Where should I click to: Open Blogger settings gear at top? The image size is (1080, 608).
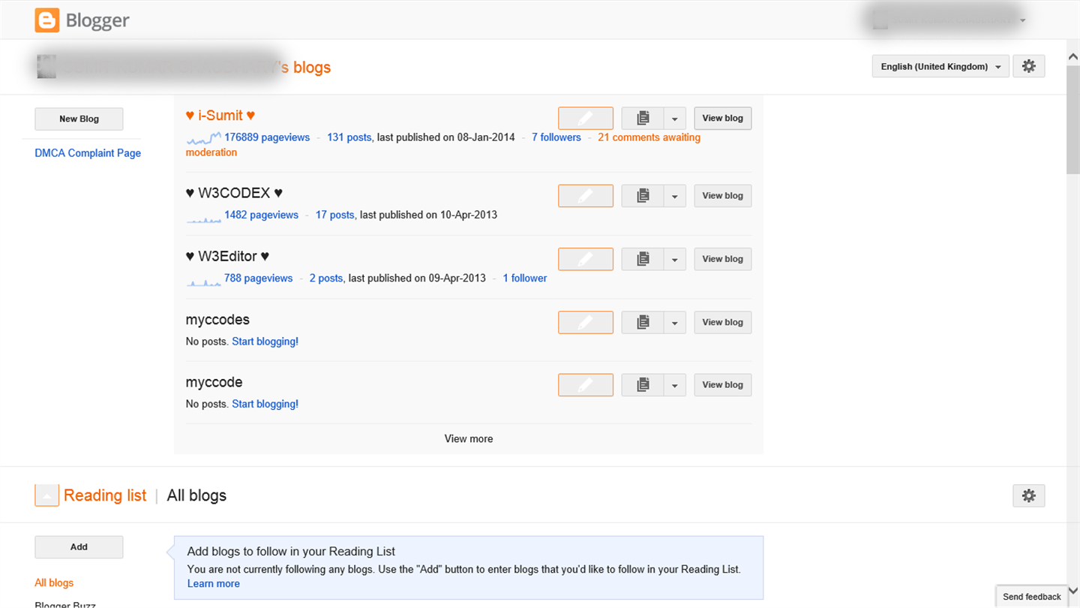1028,66
